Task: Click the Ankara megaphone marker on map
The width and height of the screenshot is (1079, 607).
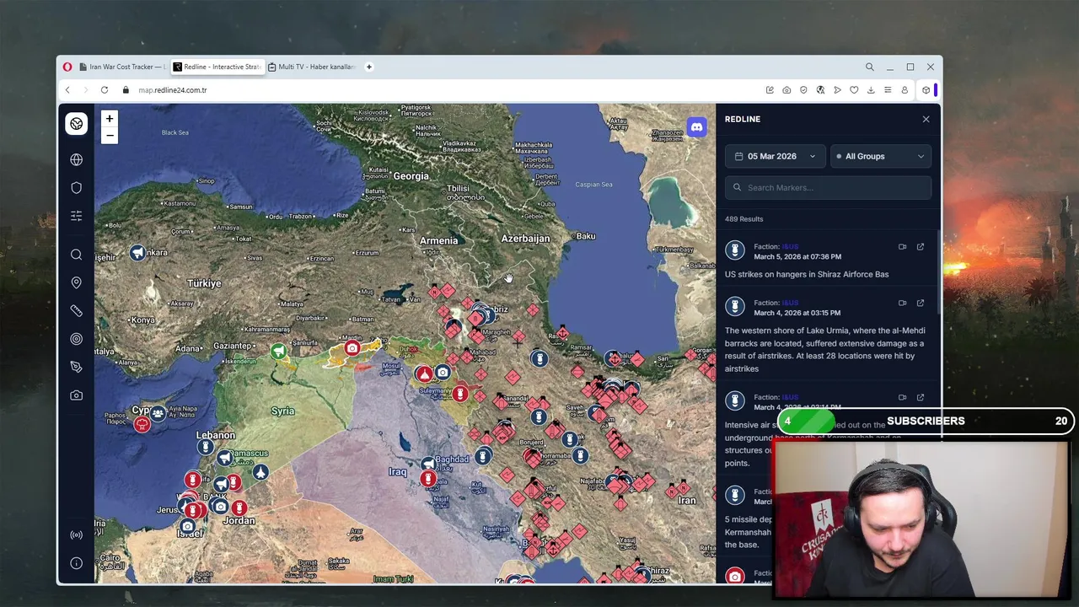Action: [x=137, y=253]
